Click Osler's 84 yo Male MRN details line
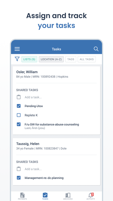The image size is (113, 201). click(42, 77)
